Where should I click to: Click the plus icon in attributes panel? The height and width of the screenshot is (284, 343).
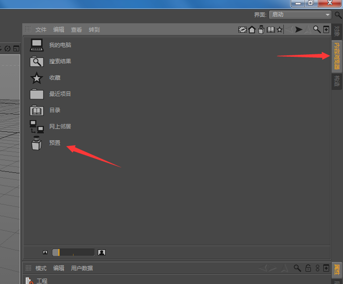tap(326, 268)
